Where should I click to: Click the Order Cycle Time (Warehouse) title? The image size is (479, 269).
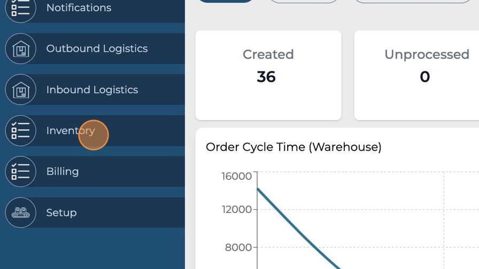tap(293, 147)
